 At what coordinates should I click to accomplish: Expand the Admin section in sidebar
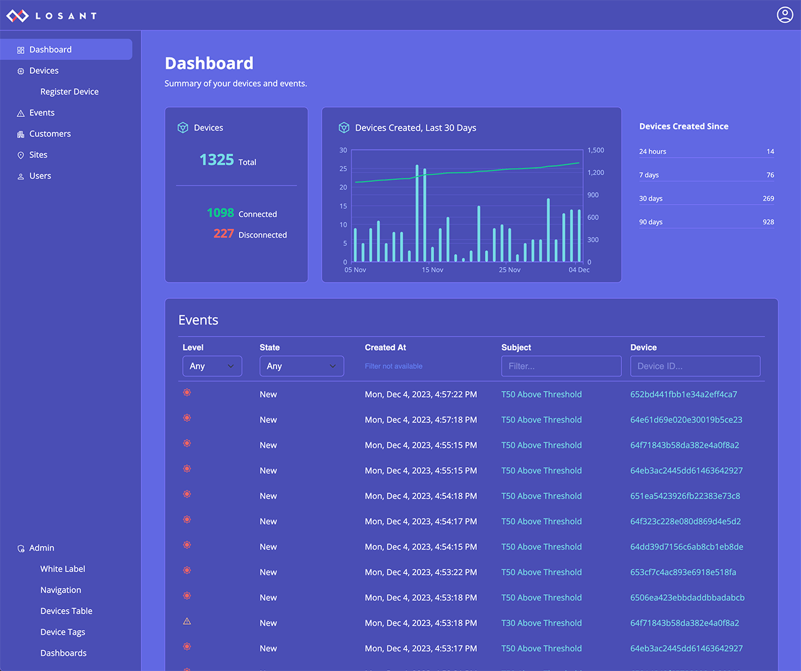tap(40, 547)
